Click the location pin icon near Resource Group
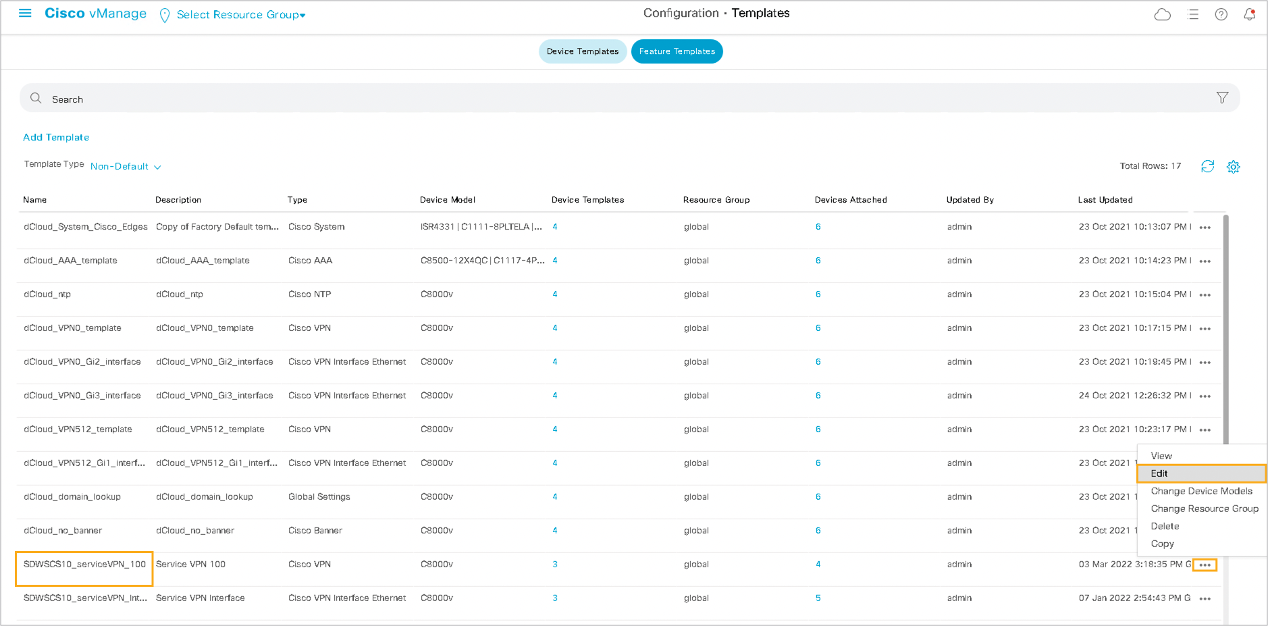1268x626 pixels. (164, 16)
